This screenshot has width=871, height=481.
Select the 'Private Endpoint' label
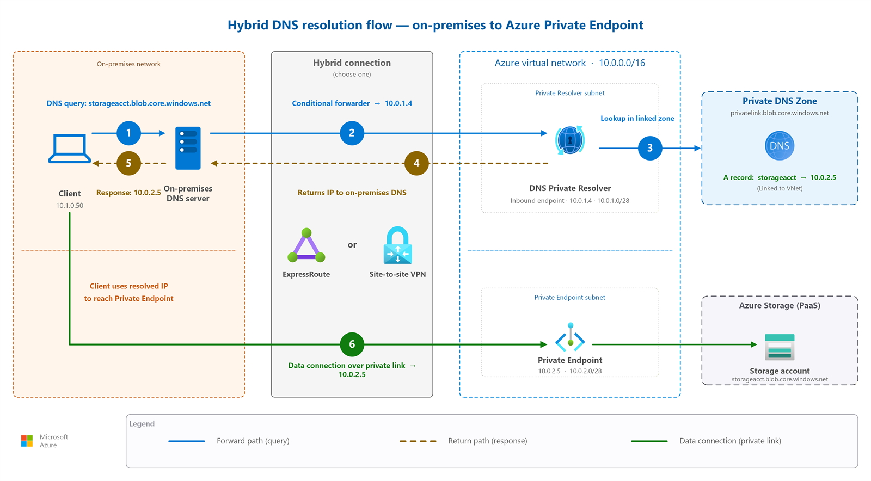pos(570,360)
